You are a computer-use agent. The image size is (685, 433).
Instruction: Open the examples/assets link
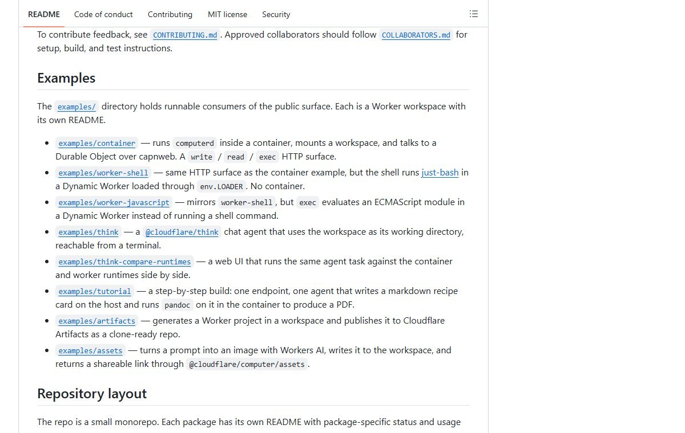coord(90,350)
